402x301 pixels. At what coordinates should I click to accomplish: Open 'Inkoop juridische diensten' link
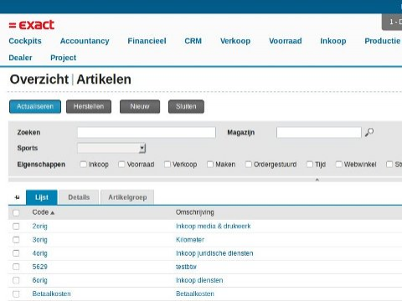214,253
